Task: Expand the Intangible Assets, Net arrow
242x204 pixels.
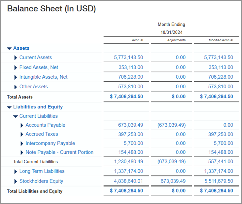Action: pyautogui.click(x=16, y=77)
